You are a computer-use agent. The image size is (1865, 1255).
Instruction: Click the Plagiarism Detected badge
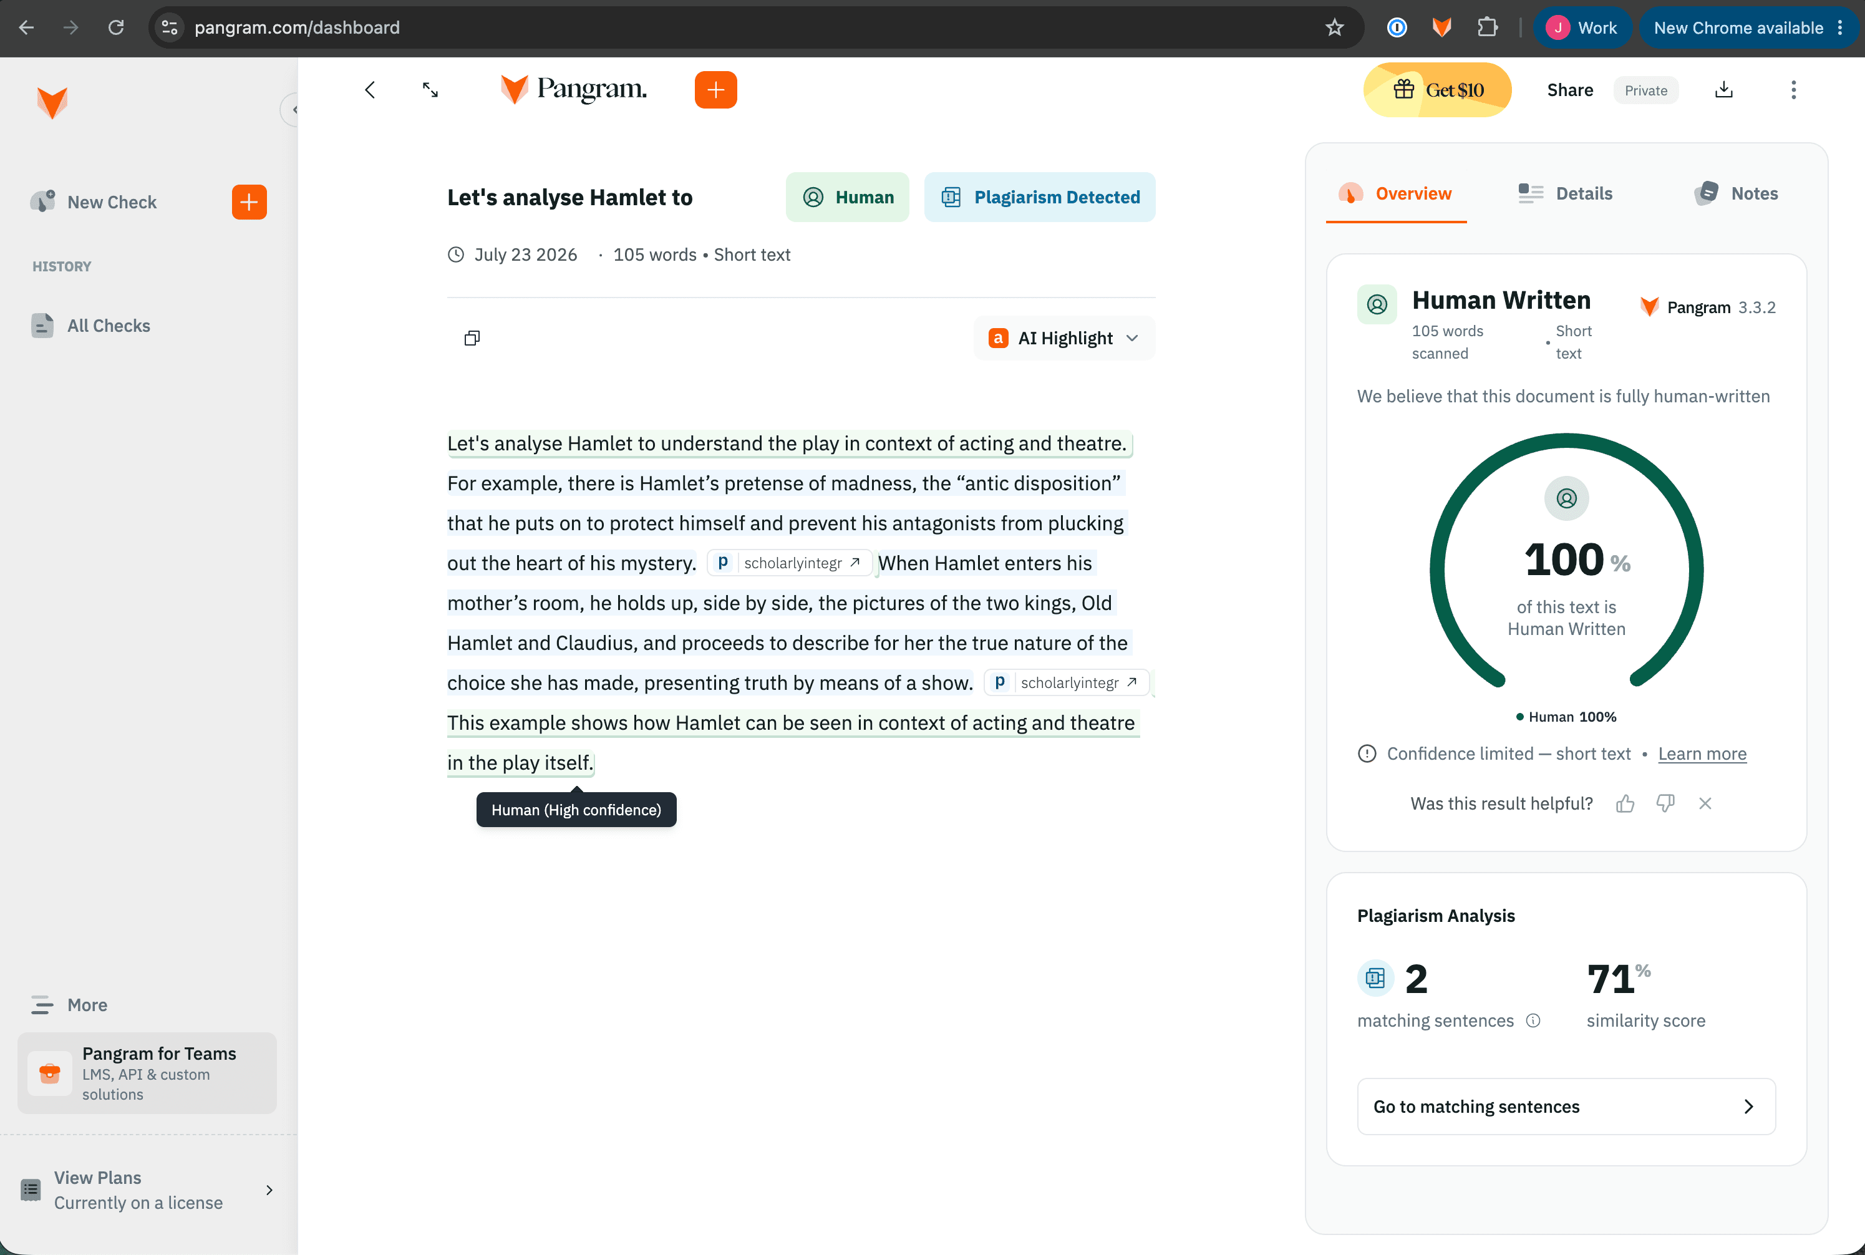click(1040, 197)
